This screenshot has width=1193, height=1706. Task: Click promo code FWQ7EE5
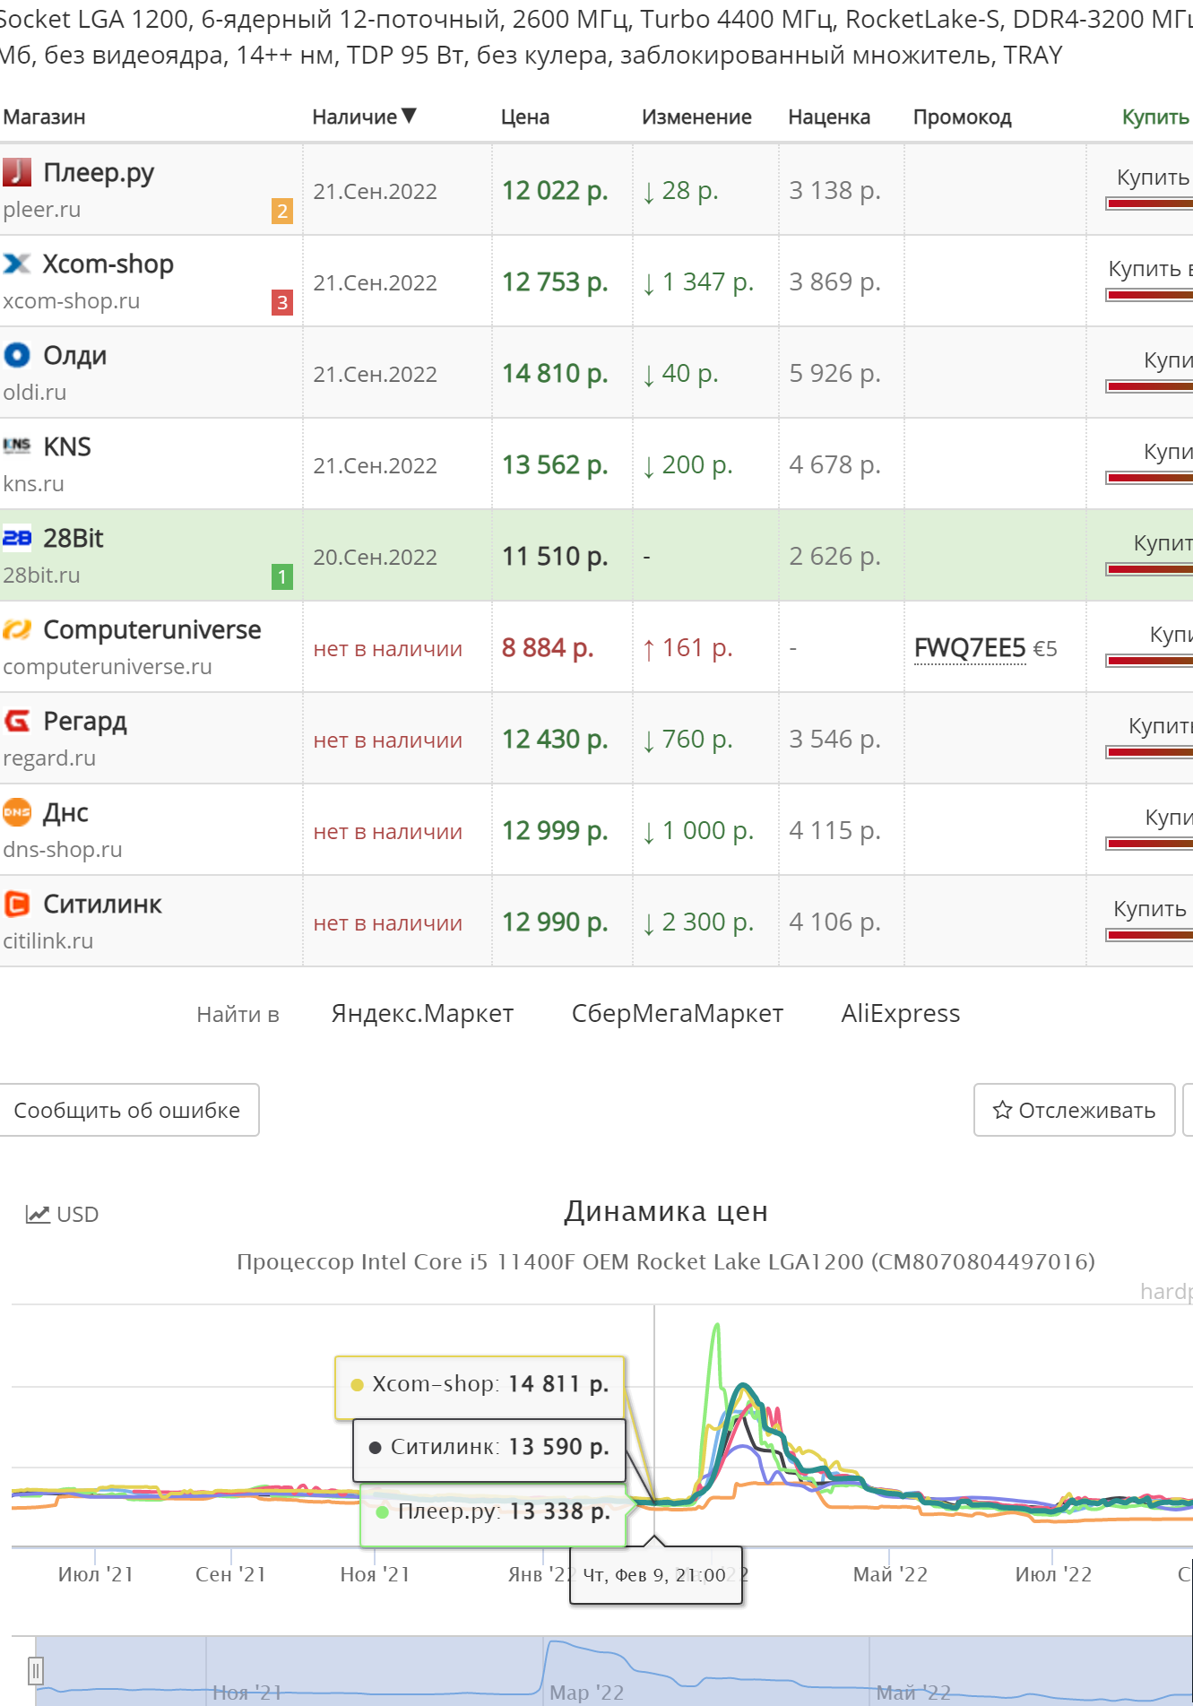pos(971,646)
